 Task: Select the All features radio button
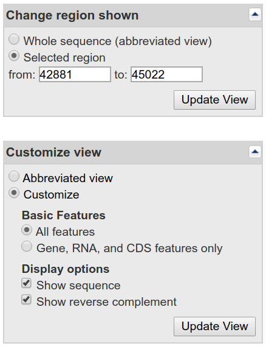pyautogui.click(x=27, y=230)
